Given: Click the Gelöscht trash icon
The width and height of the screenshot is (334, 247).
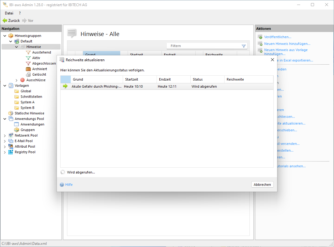Looking at the screenshot, I should click(28, 74).
